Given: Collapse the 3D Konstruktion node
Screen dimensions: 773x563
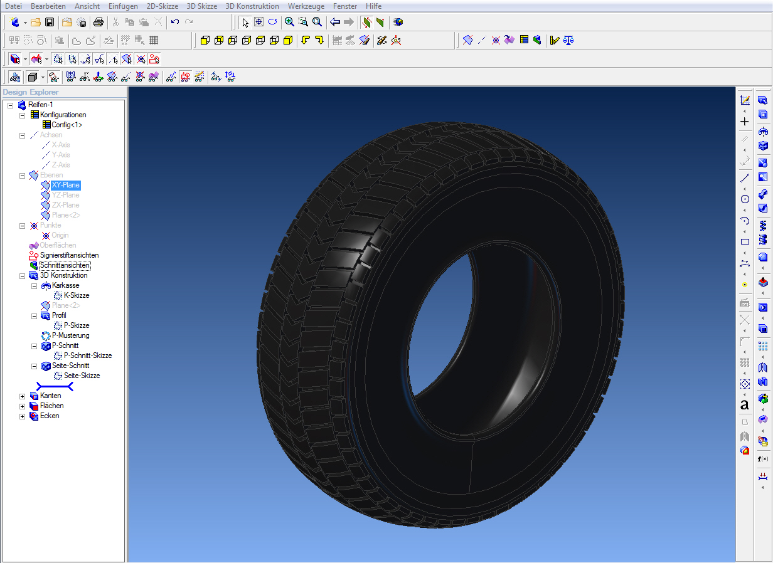Looking at the screenshot, I should [23, 275].
